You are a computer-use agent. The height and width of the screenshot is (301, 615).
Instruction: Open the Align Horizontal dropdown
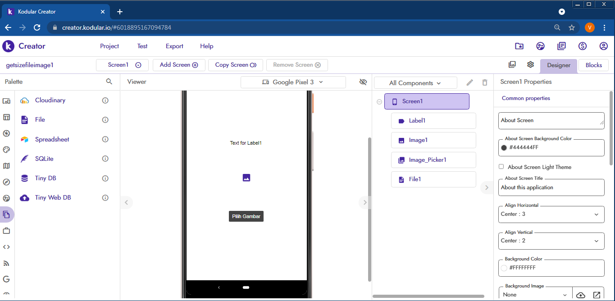[551, 214]
